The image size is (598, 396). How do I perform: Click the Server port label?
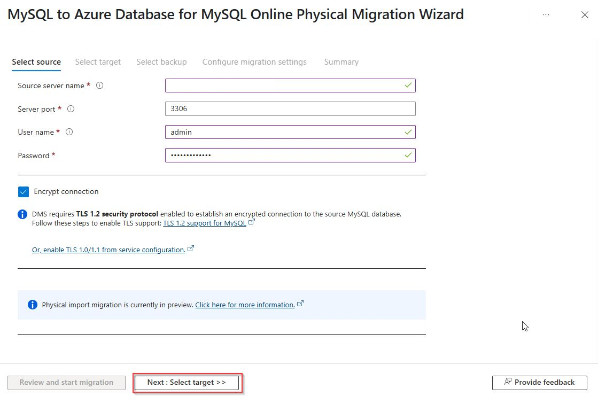click(x=37, y=109)
